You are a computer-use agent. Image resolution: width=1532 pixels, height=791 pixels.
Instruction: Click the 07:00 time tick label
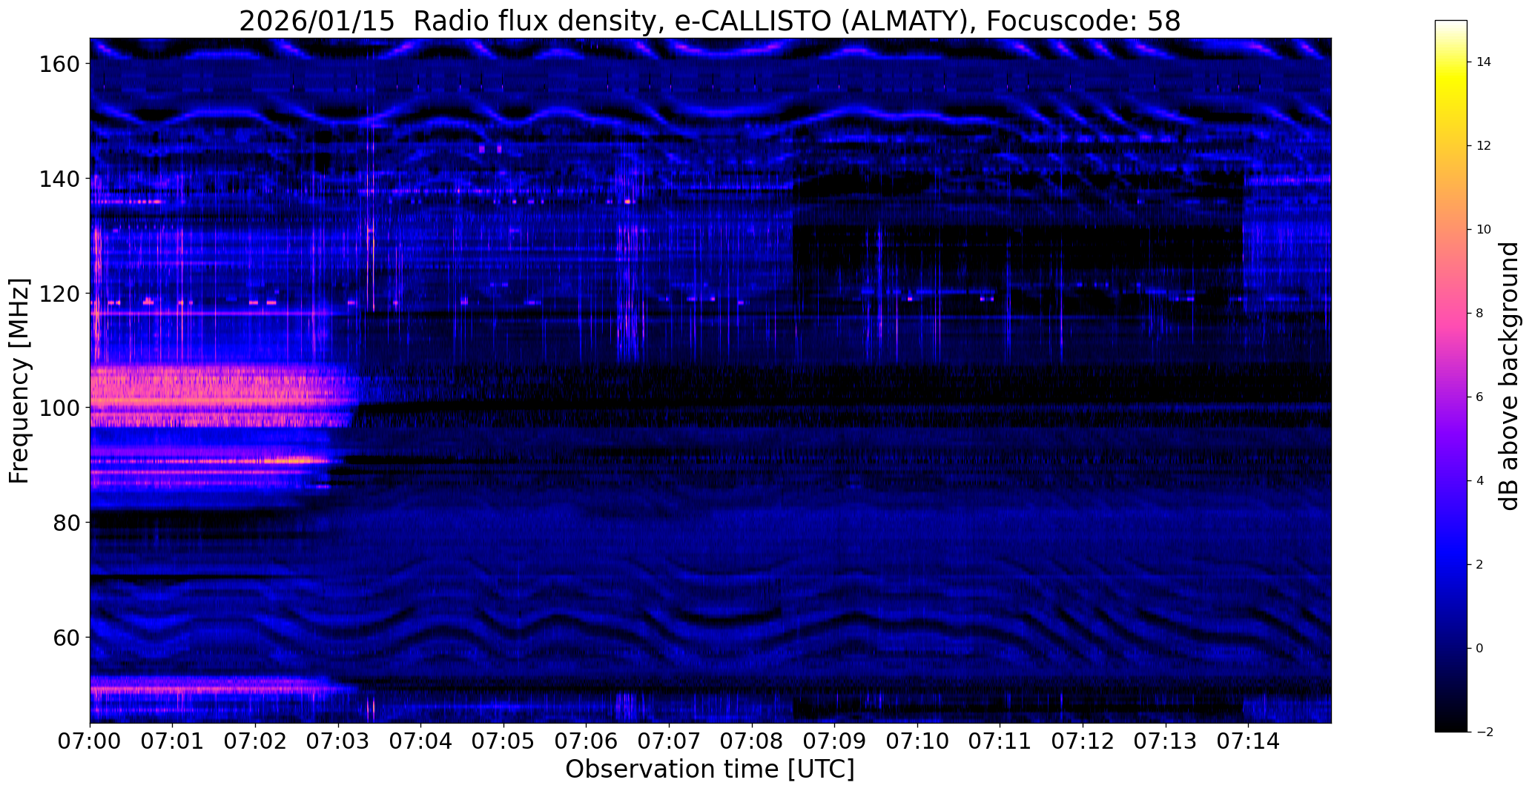point(90,741)
